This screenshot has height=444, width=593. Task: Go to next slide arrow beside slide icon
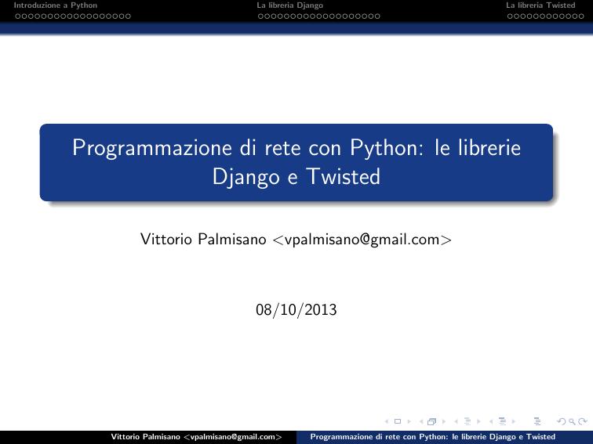pyautogui.click(x=409, y=421)
